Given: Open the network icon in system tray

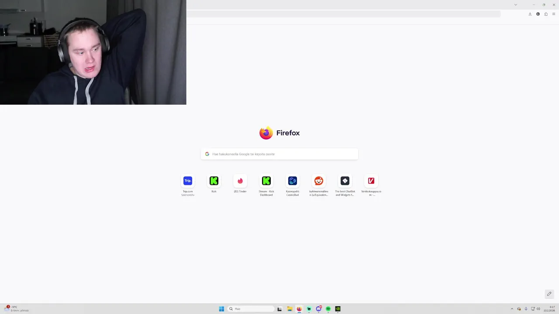Looking at the screenshot, I should (x=533, y=309).
